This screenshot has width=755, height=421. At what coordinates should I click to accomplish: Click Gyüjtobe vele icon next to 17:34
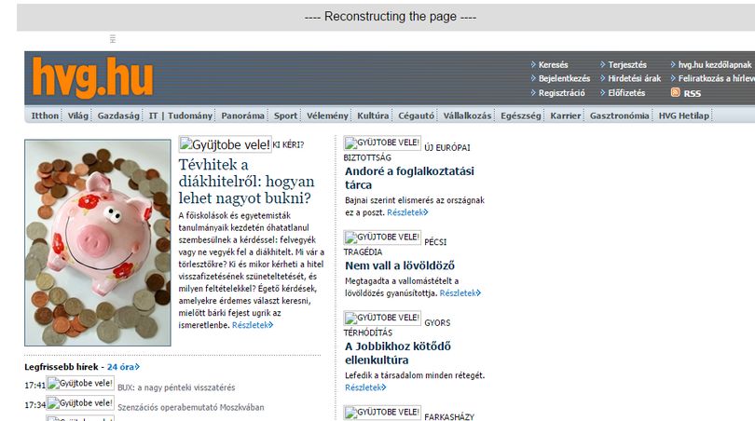[x=80, y=403]
